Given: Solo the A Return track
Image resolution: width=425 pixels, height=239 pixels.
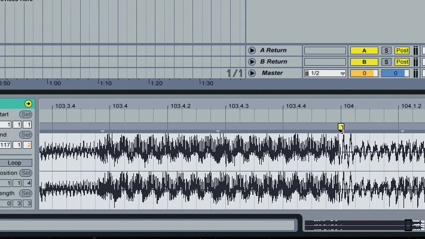Looking at the screenshot, I should click(x=386, y=50).
